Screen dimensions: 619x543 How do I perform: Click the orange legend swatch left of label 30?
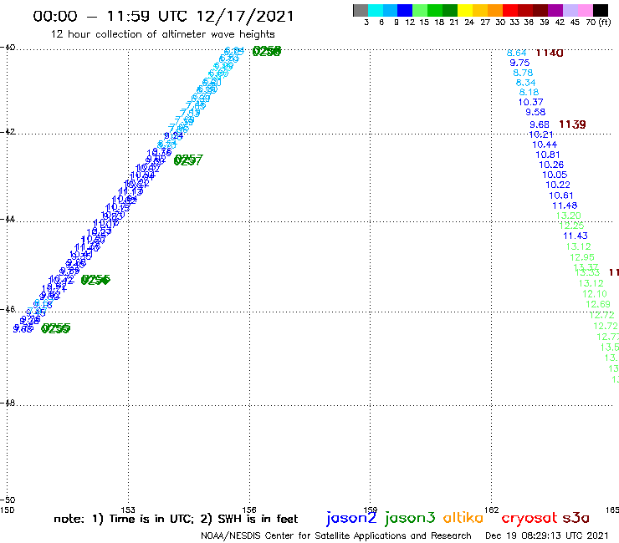pos(495,10)
